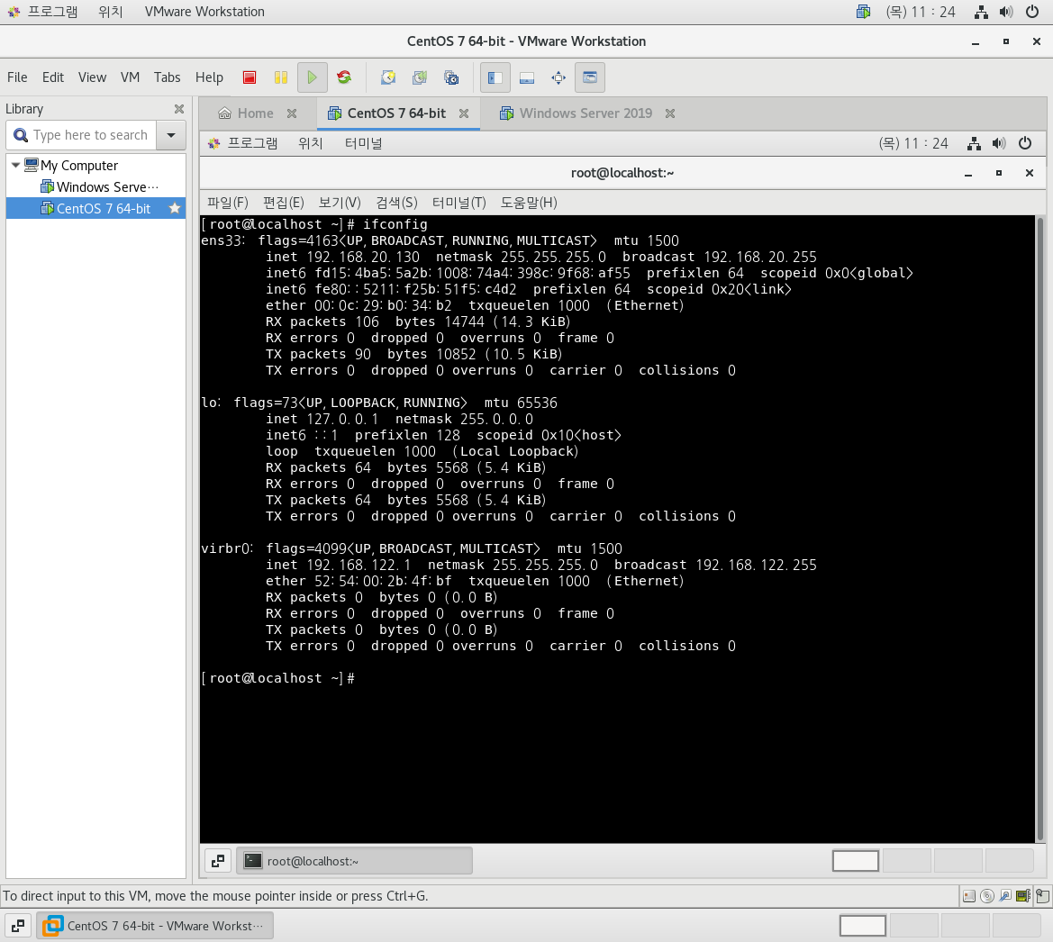Click the red Power Off toolbar icon
The image size is (1053, 942).
pyautogui.click(x=250, y=77)
